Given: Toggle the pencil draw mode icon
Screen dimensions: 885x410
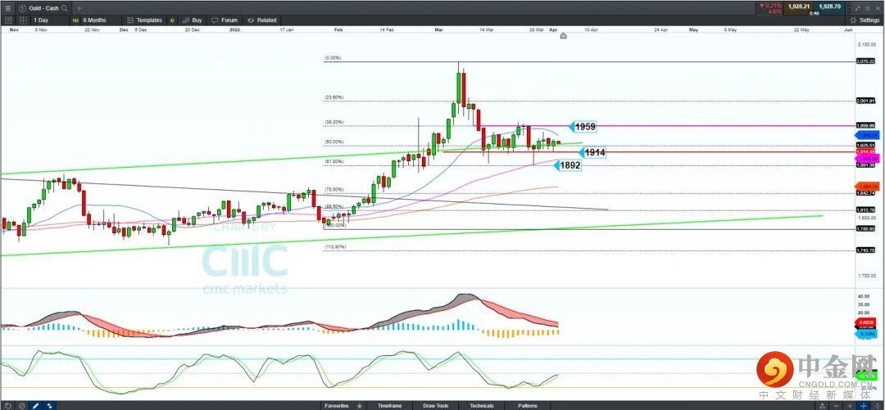Looking at the screenshot, I should [35, 405].
